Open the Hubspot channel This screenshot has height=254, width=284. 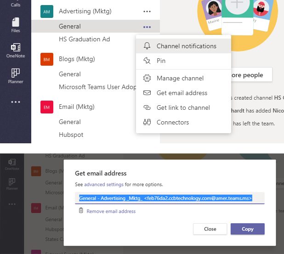pos(71,135)
